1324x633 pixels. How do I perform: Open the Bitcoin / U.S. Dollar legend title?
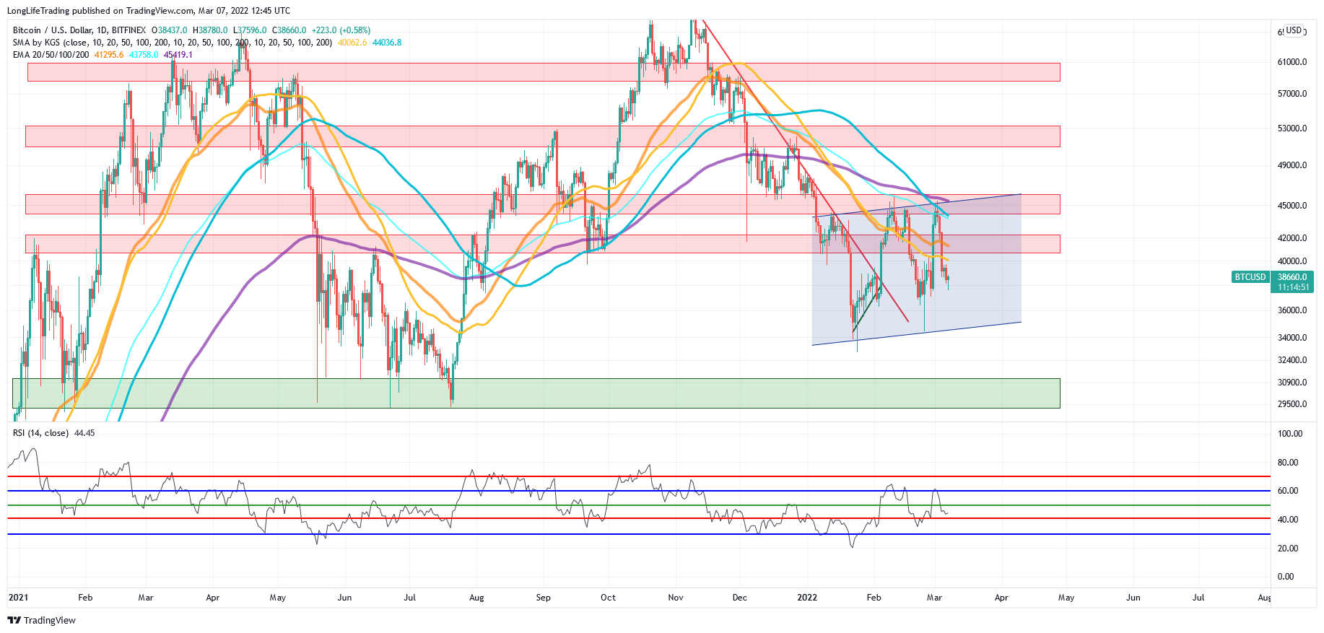click(x=79, y=30)
